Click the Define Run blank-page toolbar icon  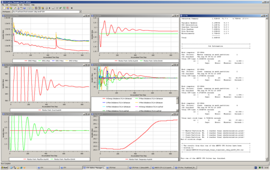click(x=4, y=8)
